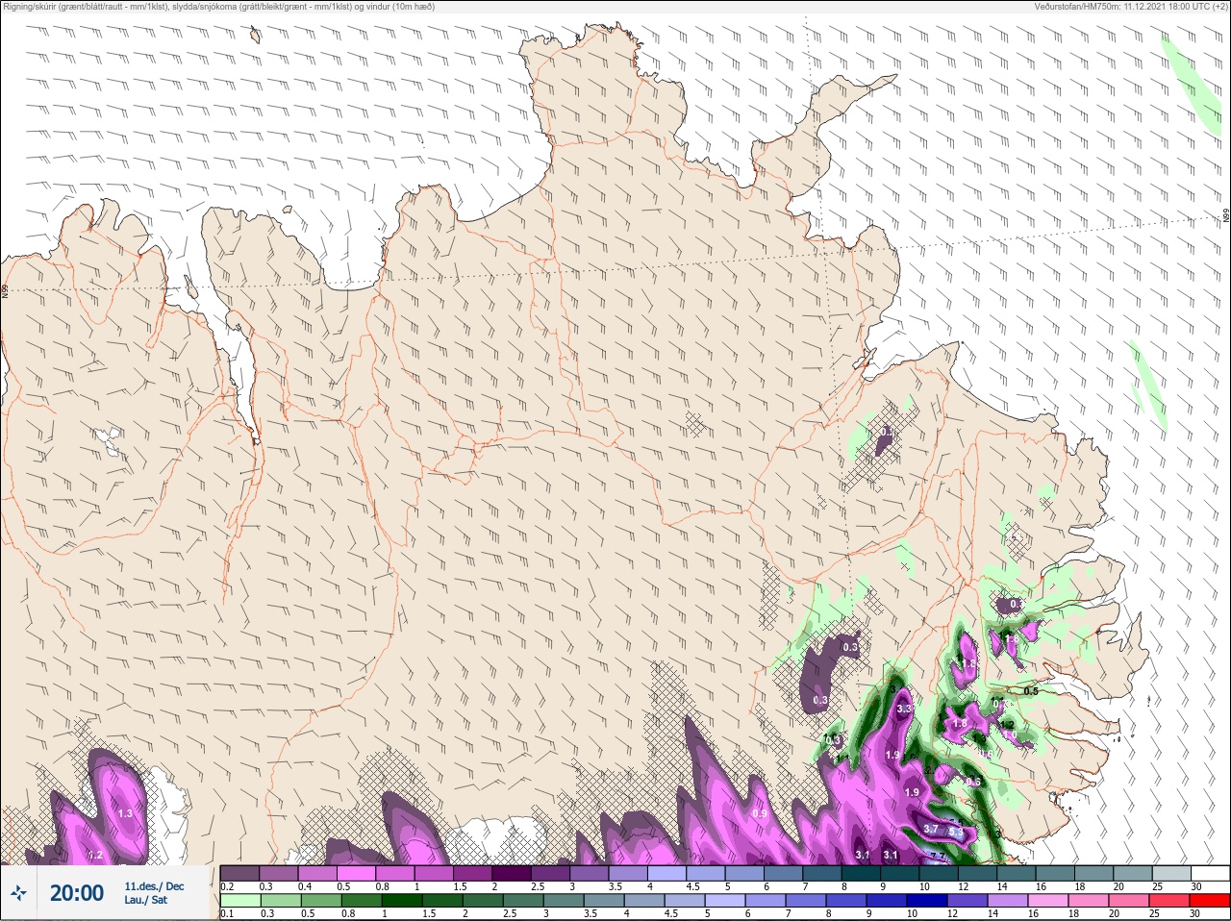Image resolution: width=1231 pixels, height=921 pixels.
Task: Pick the top-row dark purple swatch starting at 2
Action: (513, 873)
